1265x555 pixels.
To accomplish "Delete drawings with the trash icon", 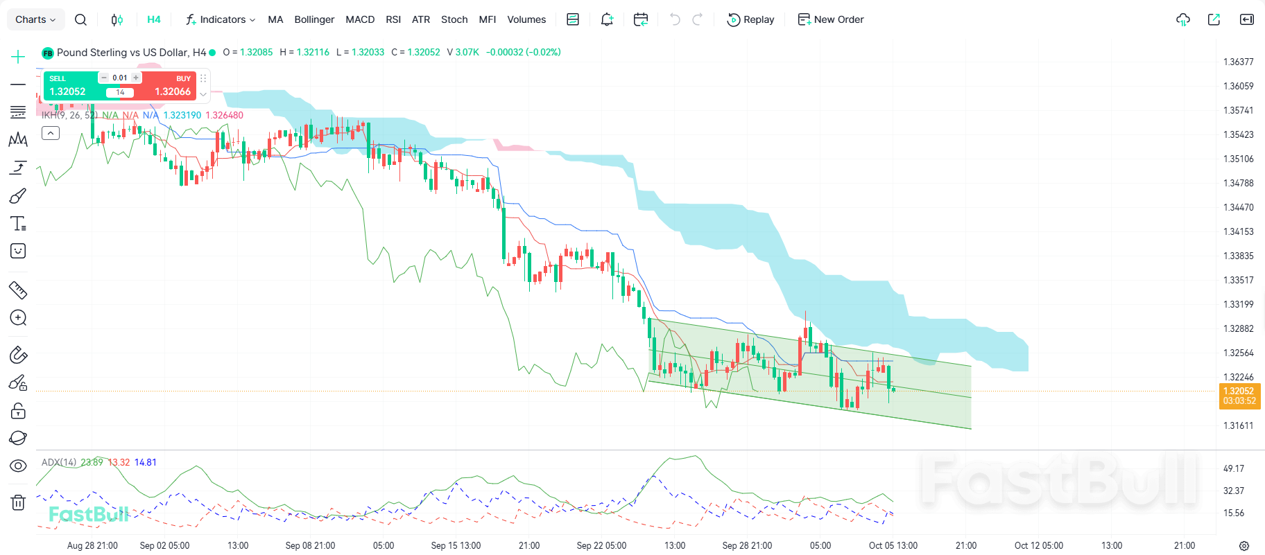I will (x=18, y=502).
